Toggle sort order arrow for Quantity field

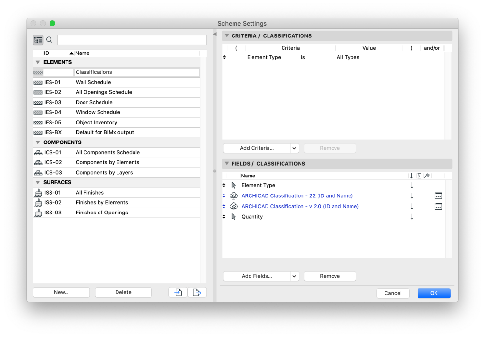tap(412, 217)
